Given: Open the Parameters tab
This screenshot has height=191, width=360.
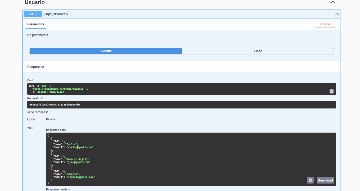Looking at the screenshot, I should pyautogui.click(x=36, y=24).
